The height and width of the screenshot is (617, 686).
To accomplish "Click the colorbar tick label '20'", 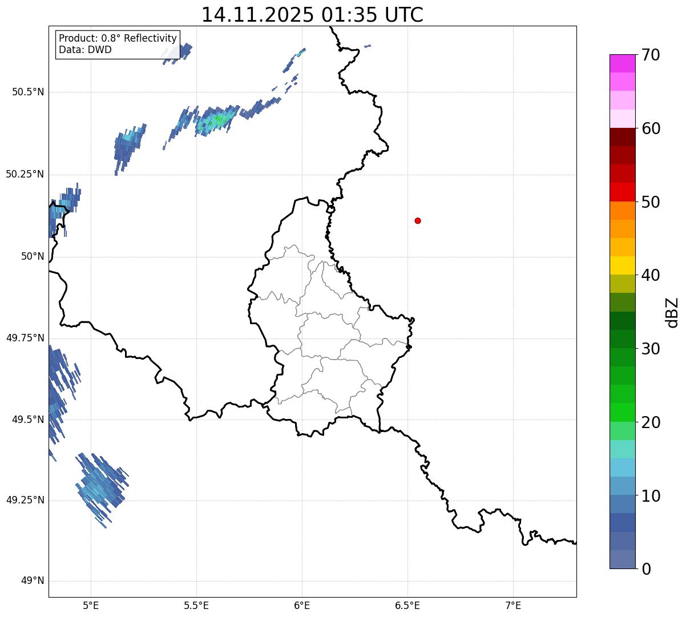I will pyautogui.click(x=651, y=422).
